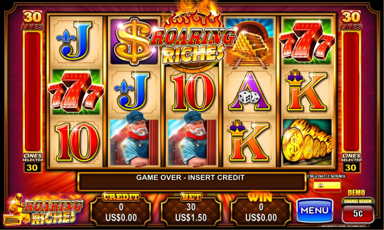
Task: Click the gold dollar sign symbol
Action: tap(134, 41)
